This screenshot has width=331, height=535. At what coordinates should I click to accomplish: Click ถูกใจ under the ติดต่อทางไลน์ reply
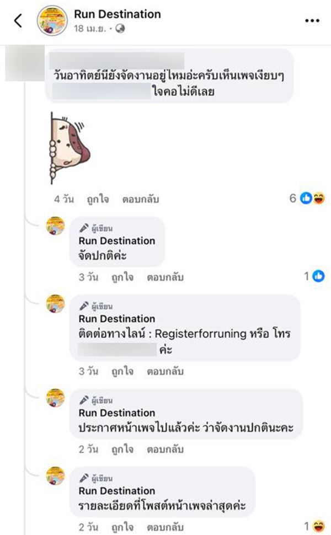pyautogui.click(x=119, y=371)
